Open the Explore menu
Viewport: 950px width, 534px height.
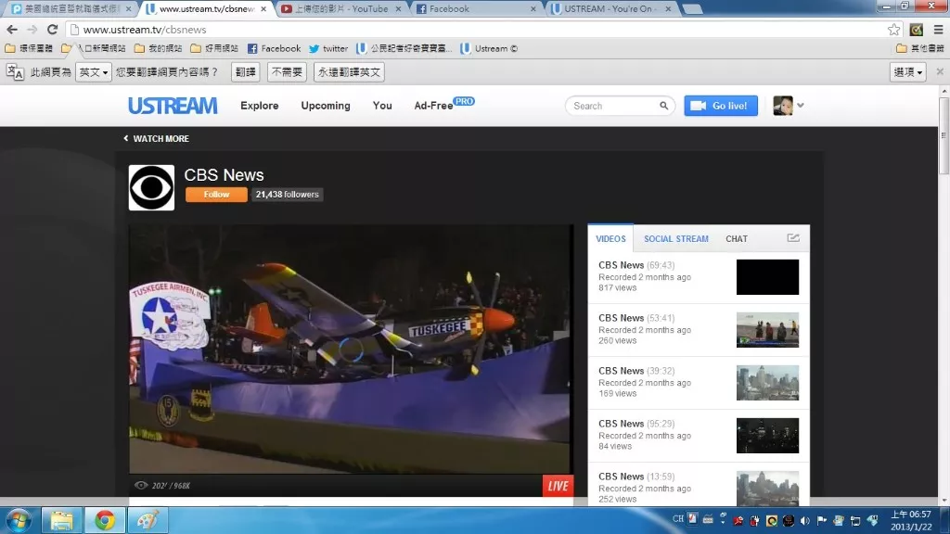click(260, 106)
